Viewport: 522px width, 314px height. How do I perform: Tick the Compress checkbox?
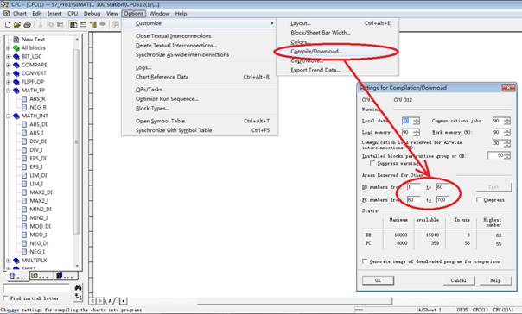click(x=479, y=199)
